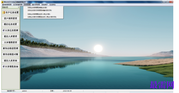The image size is (179, 93).
Task: Open the 操作员管理 menu
Action: 36,5
